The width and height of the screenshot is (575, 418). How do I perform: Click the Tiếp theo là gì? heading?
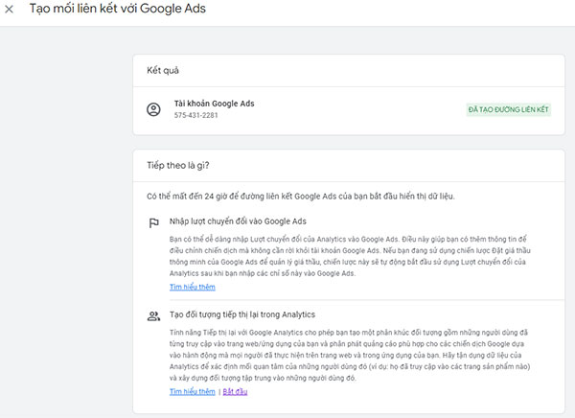pyautogui.click(x=178, y=165)
